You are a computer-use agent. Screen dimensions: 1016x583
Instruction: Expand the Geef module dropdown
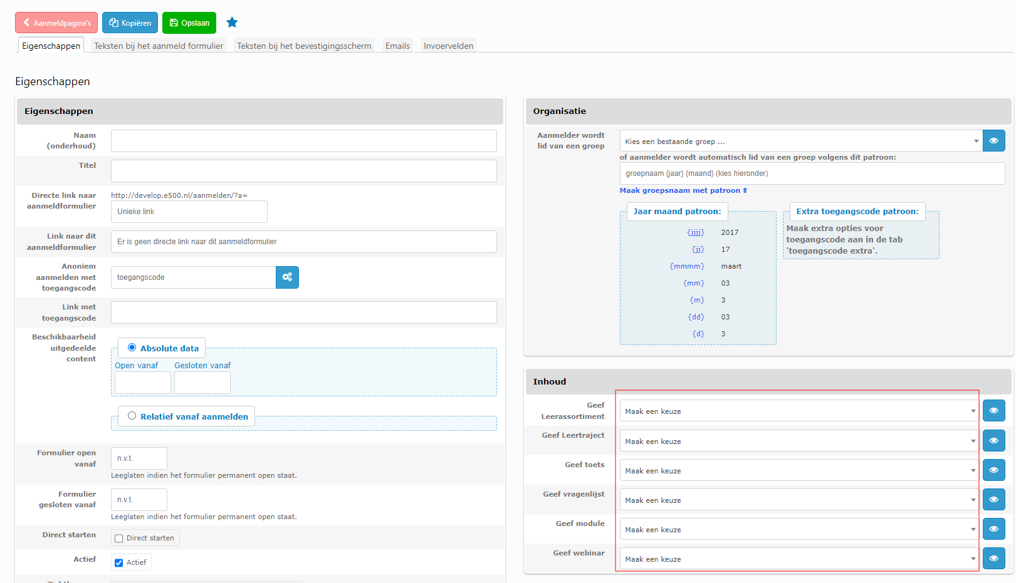click(799, 530)
